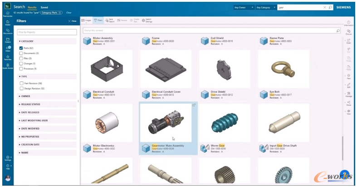Click the magnifier in Find in this content

[x=338, y=31]
